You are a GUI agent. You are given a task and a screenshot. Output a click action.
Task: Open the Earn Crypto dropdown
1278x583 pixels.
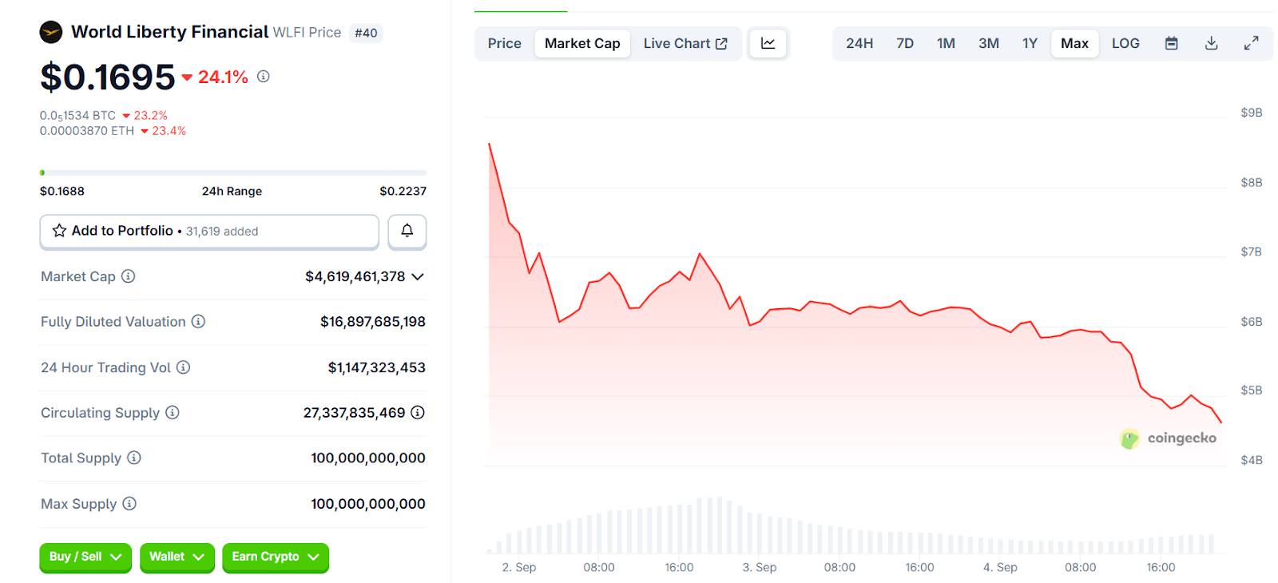(x=275, y=557)
